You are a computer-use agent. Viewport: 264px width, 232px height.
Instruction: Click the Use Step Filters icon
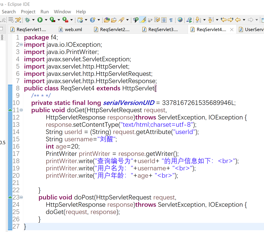(x=18, y=20)
